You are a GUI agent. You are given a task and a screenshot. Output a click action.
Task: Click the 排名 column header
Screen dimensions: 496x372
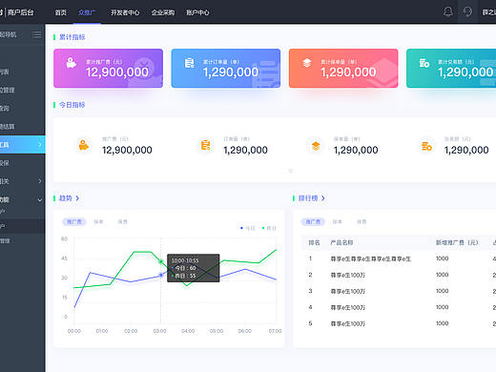pyautogui.click(x=314, y=242)
